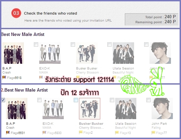Select John Park checkbox in section 2
Viewport: 181px width, 139px height.
coord(148,100)
